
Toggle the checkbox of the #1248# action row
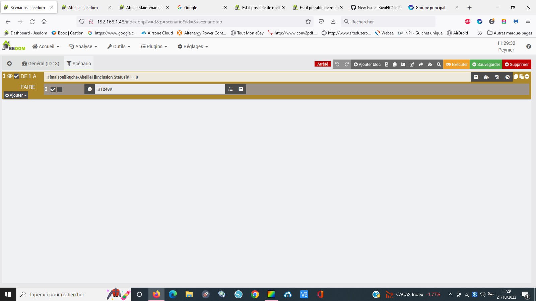pos(53,89)
